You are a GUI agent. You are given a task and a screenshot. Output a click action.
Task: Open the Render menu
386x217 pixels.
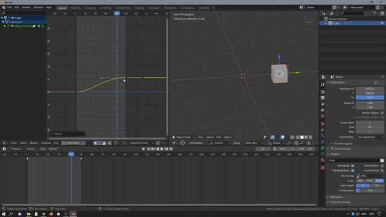[x=26, y=8]
